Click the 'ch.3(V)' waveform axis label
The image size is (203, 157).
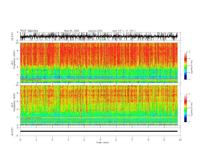(x=12, y=132)
